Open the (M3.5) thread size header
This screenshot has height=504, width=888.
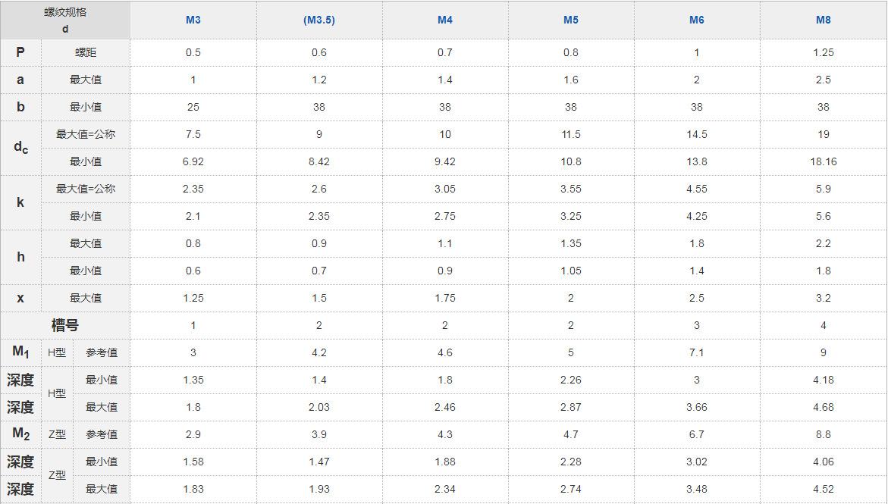tap(318, 20)
